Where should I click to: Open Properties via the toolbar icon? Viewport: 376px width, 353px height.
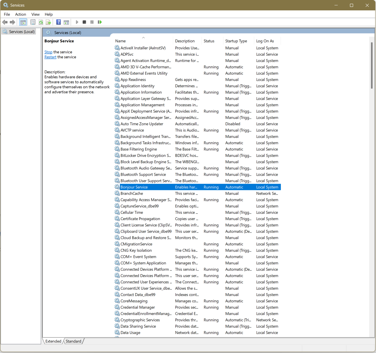[33, 22]
